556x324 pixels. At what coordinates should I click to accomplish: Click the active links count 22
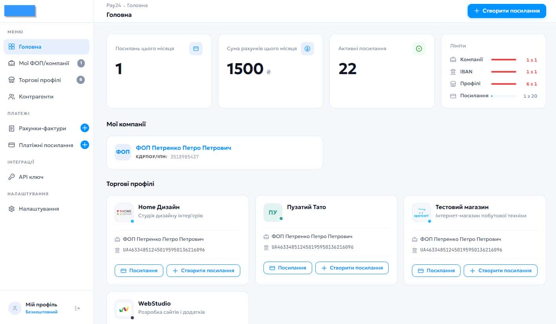point(347,69)
